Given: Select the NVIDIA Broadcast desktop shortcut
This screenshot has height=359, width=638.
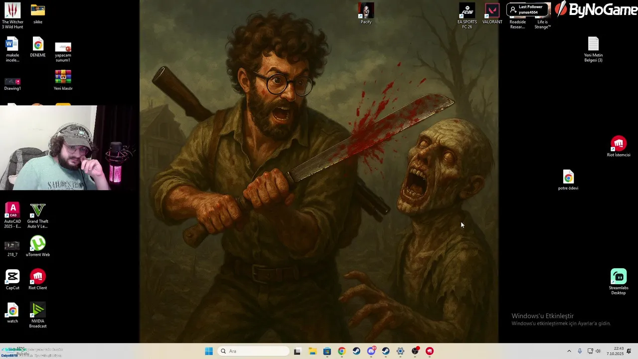Looking at the screenshot, I should pyautogui.click(x=38, y=315).
